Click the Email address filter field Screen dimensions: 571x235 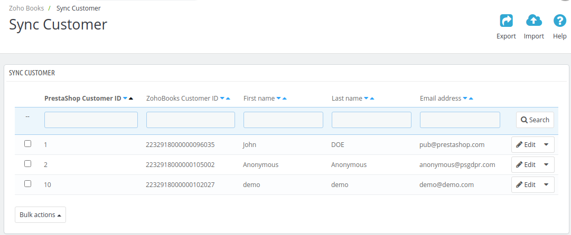coord(460,120)
